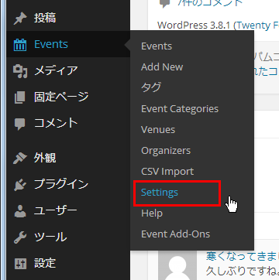This screenshot has width=279, height=280.
Task: Open Organizers from the flyout menu
Action: pyautogui.click(x=166, y=151)
